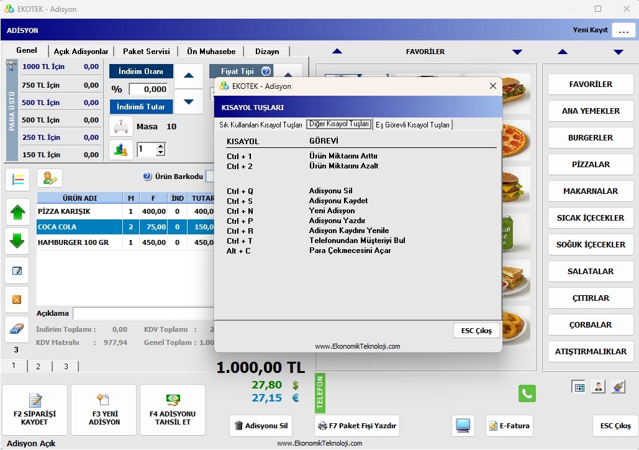639x450 pixels.
Task: Click the people icon beside the guest count
Action: tap(121, 150)
